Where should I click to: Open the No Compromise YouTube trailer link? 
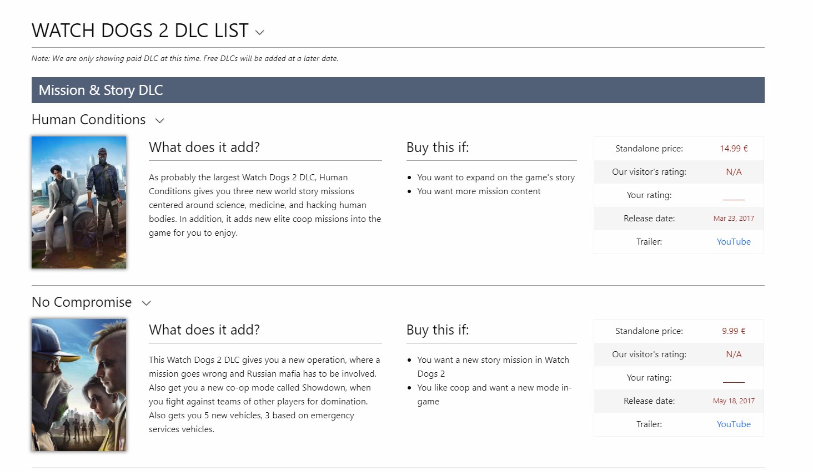734,424
